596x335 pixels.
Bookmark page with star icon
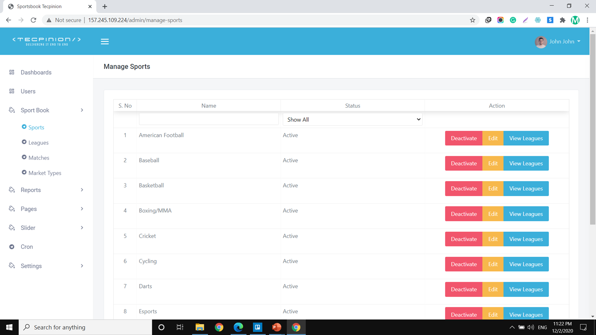[x=472, y=20]
